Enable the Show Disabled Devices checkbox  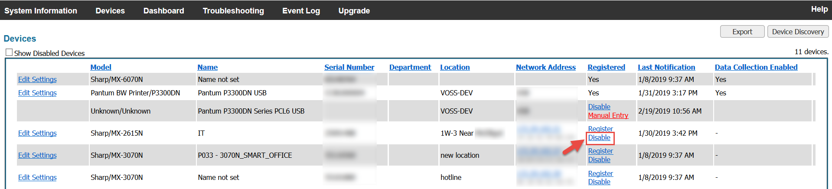(9, 52)
